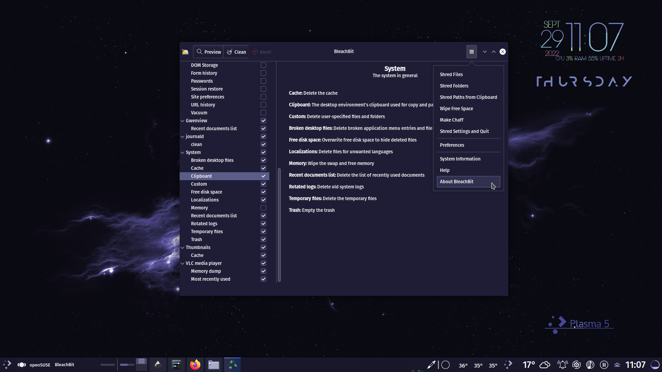The width and height of the screenshot is (662, 372).
Task: Select the Clipboard row in the System group
Action: 224,176
